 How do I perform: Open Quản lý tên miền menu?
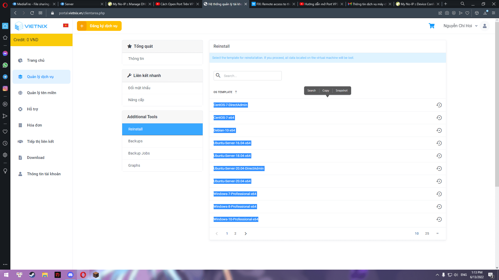pos(42,93)
